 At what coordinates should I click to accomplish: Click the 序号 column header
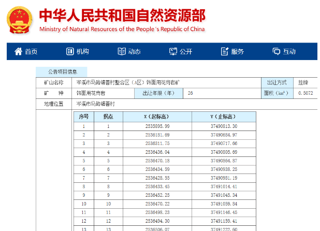tap(83, 117)
